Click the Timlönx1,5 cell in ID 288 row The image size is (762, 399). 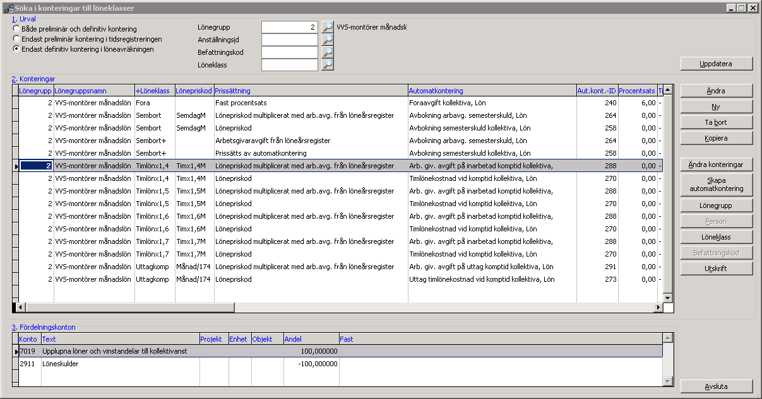(x=155, y=191)
